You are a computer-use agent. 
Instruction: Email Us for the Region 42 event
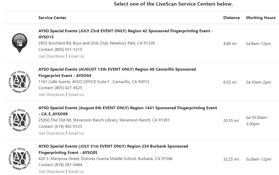click(x=76, y=56)
